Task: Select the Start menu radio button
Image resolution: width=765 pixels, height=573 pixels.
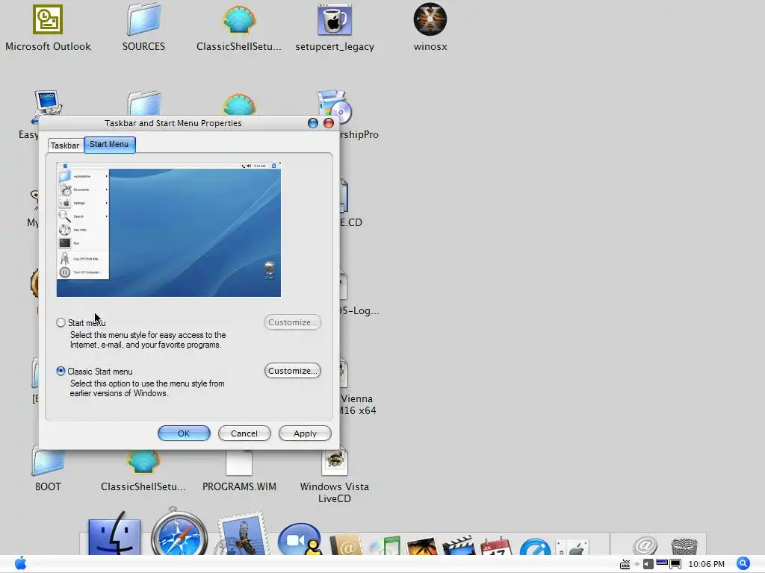Action: 61,322
